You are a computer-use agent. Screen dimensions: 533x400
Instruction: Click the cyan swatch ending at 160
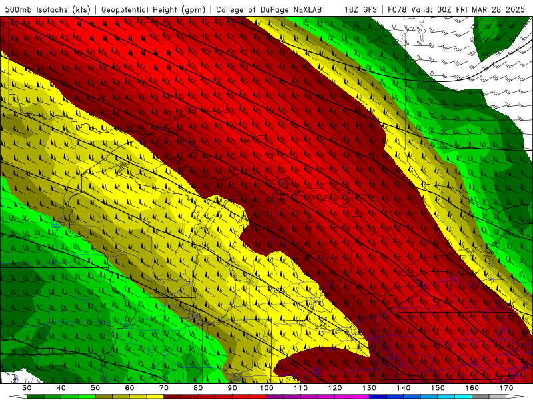(463, 397)
